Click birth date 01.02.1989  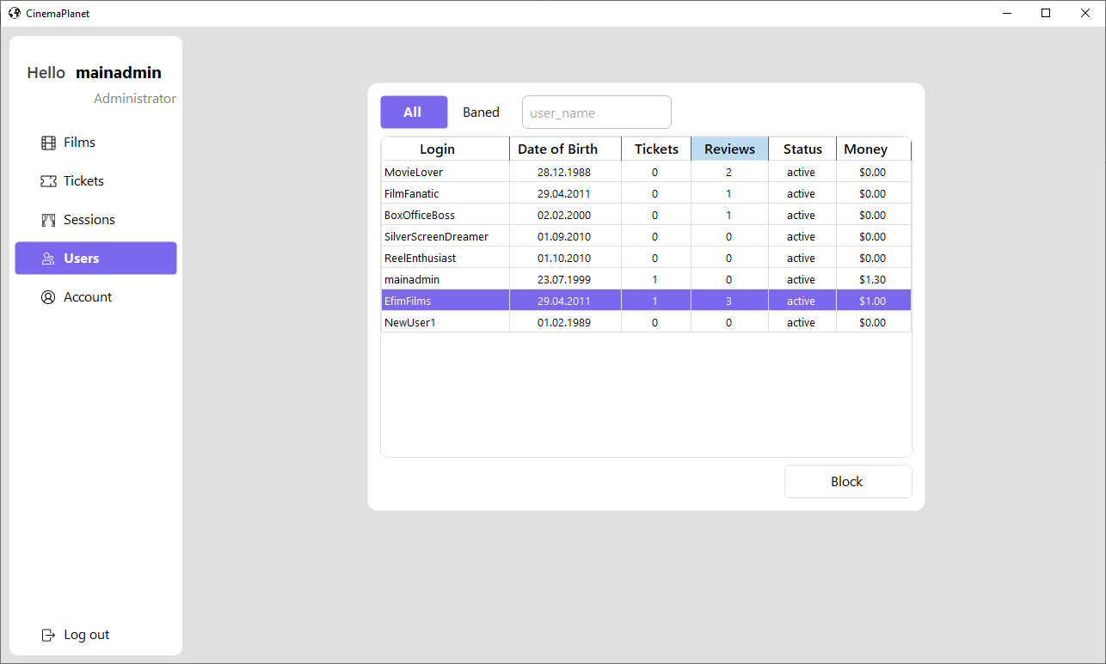tap(564, 322)
